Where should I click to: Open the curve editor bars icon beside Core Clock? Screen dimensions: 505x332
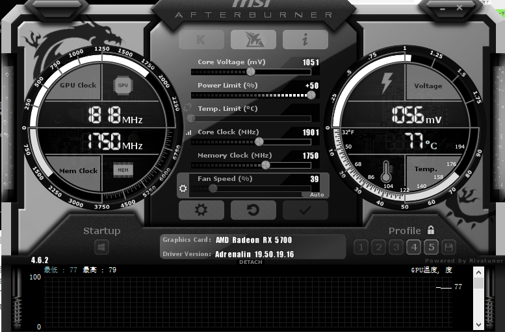coord(188,132)
